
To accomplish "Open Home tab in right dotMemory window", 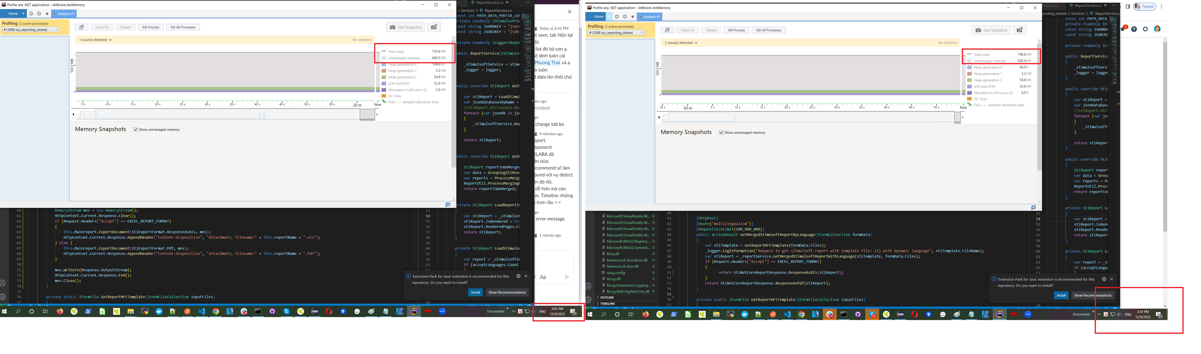I will pyautogui.click(x=599, y=16).
